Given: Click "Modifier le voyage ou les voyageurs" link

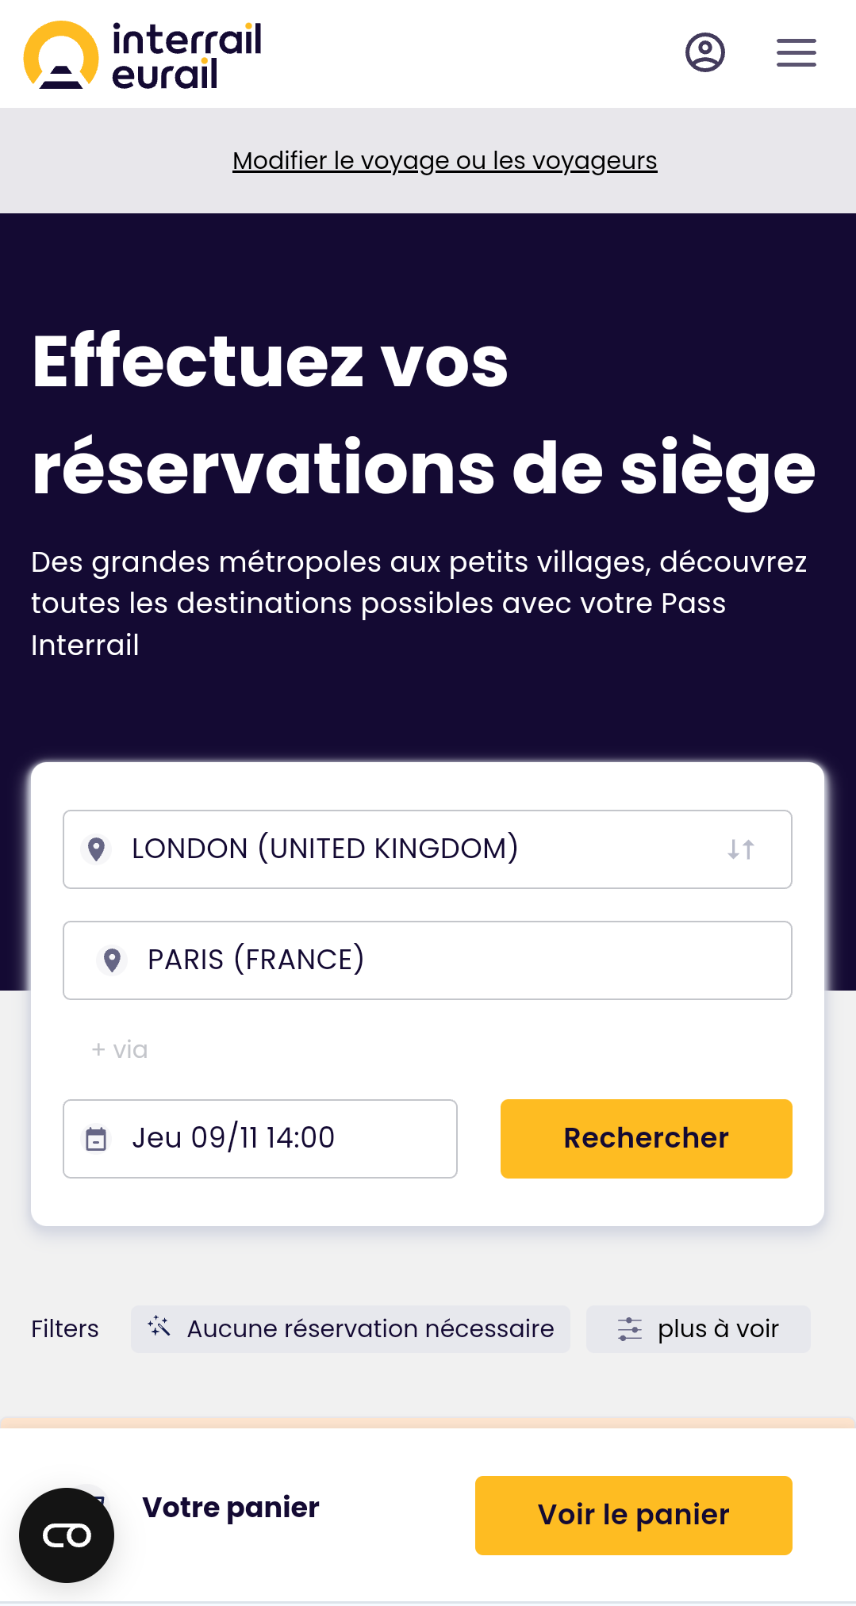Looking at the screenshot, I should click(x=444, y=160).
